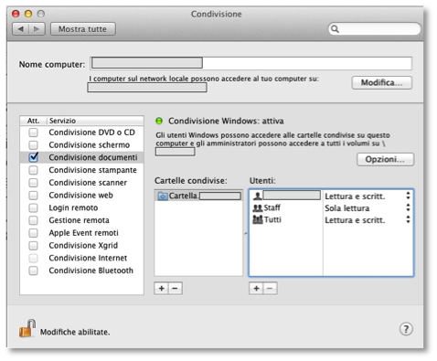Click the search magnifier icon
The width and height of the screenshot is (437, 361).
[335, 29]
